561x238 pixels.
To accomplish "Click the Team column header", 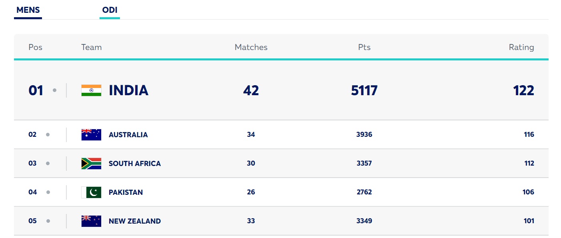I will 92,47.
